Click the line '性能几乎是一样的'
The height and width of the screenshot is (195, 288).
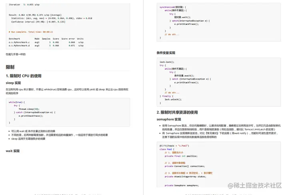point(16,54)
